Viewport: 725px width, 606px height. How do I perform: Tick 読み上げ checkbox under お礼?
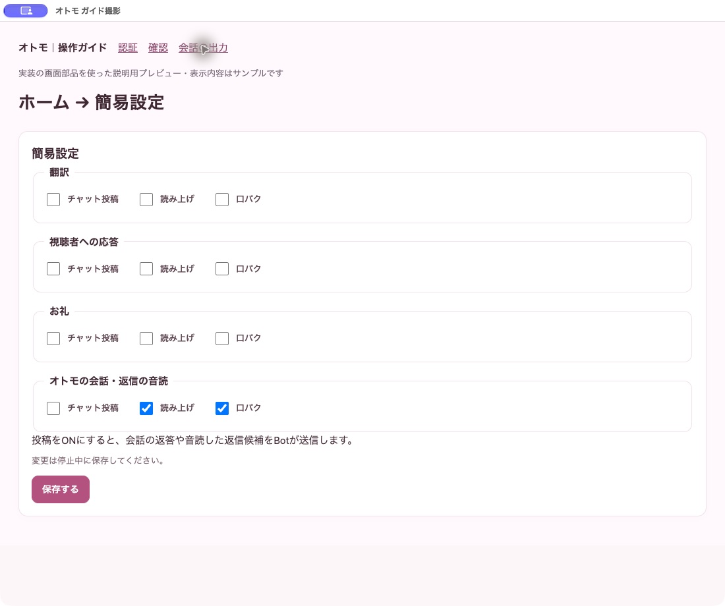(146, 339)
